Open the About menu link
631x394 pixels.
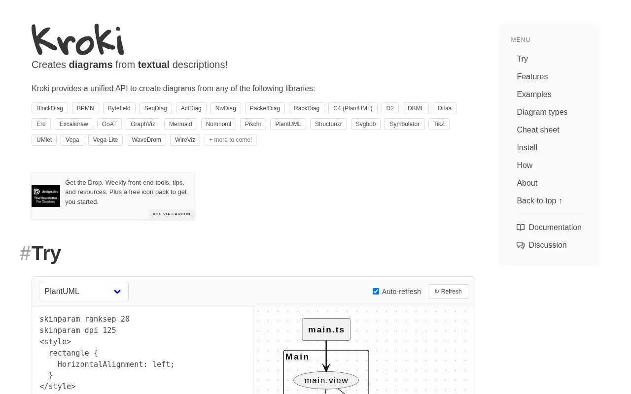[x=527, y=183]
